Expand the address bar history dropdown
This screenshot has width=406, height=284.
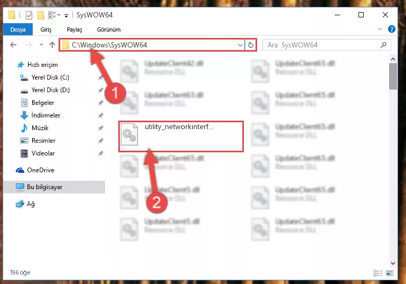pos(240,45)
